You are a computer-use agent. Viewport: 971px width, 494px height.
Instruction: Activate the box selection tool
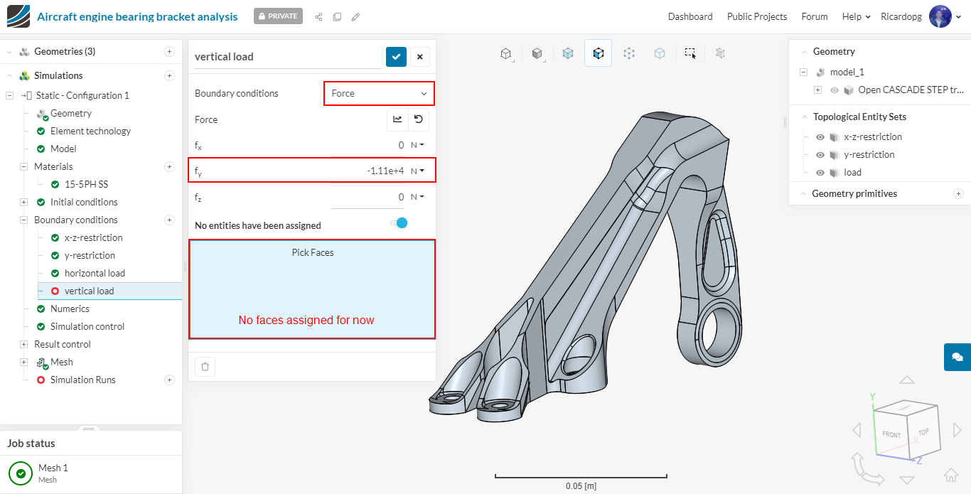[x=690, y=53]
